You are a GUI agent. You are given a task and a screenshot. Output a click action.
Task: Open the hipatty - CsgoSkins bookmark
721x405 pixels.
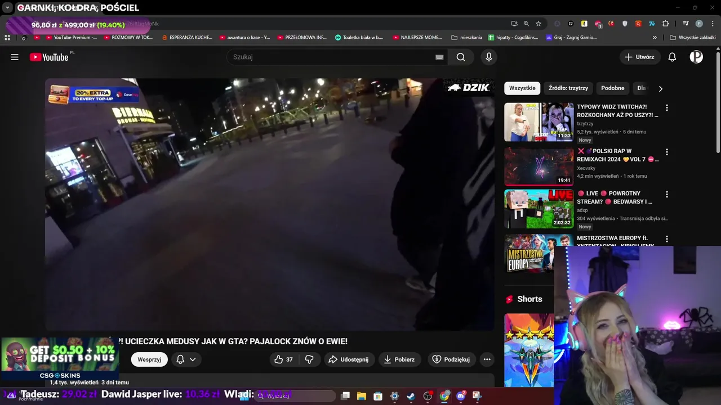pyautogui.click(x=513, y=38)
